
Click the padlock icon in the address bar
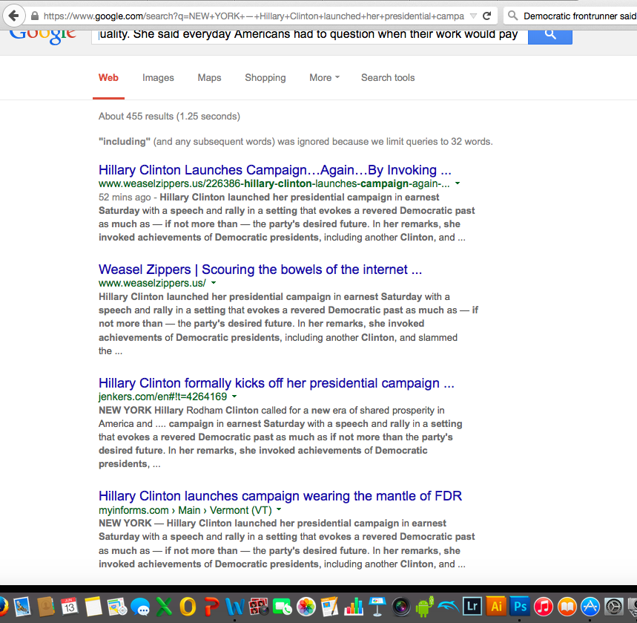point(35,16)
